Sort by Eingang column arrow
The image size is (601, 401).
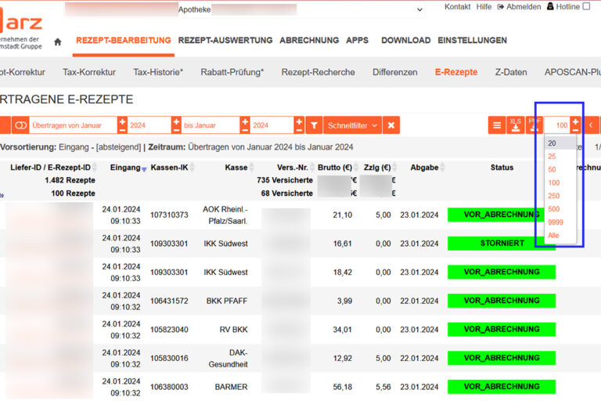pyautogui.click(x=143, y=168)
